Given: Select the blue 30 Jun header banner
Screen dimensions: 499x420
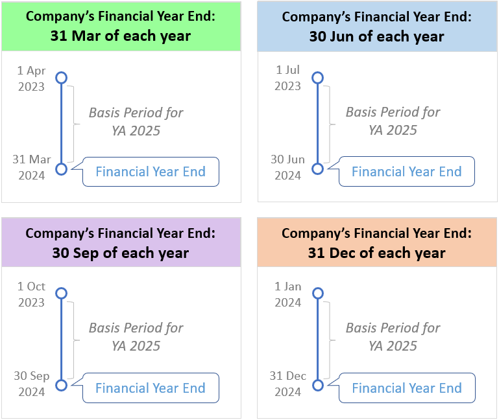Looking at the screenshot, I should click(x=377, y=26).
